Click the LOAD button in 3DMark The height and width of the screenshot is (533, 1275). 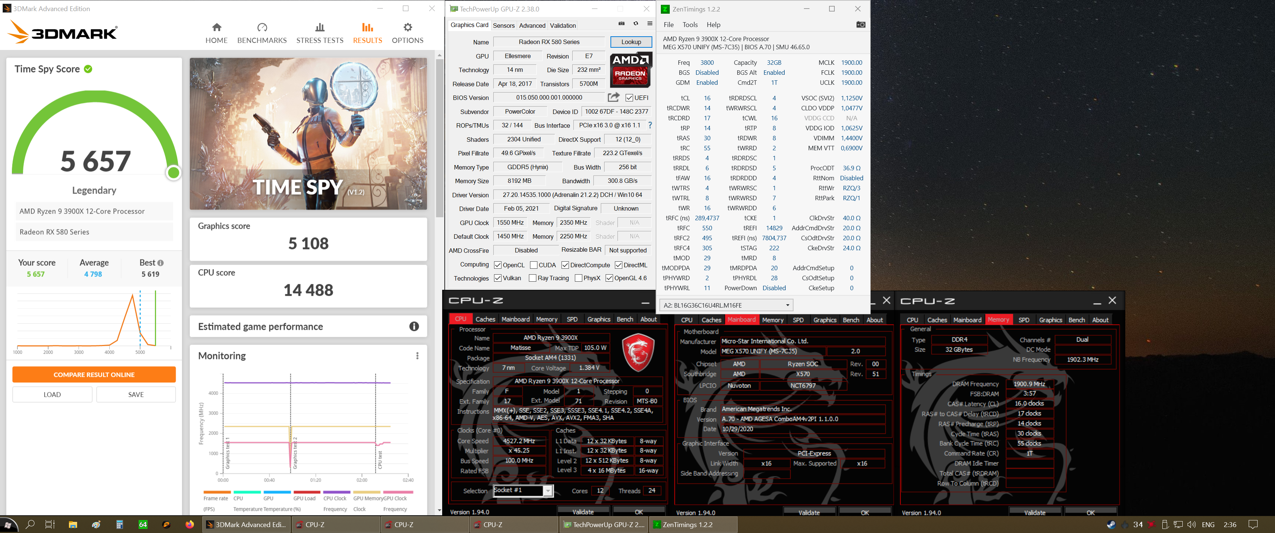(52, 395)
